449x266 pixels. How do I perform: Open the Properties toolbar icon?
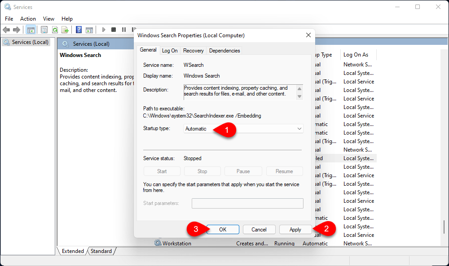[44, 30]
